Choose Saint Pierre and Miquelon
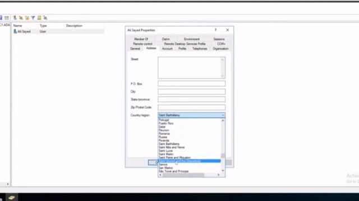359x201 pixels. pos(174,157)
